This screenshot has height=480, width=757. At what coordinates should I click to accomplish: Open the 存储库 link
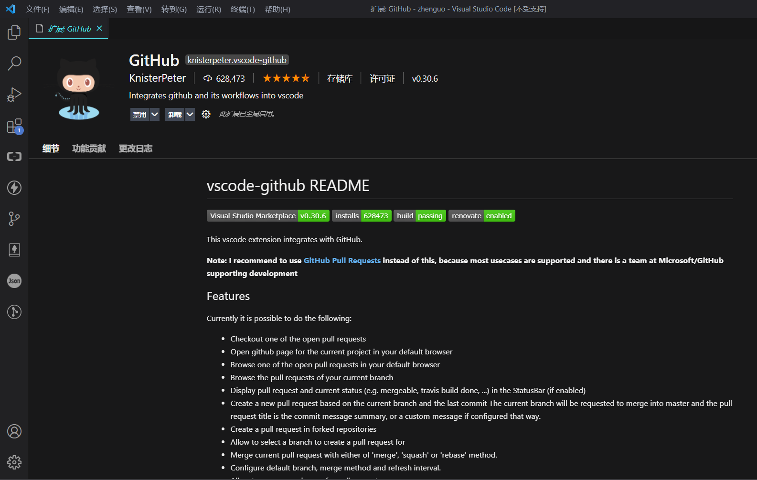coord(340,78)
